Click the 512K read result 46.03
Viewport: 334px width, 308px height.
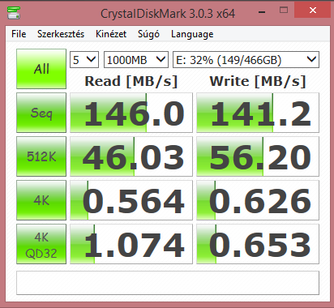(x=131, y=156)
